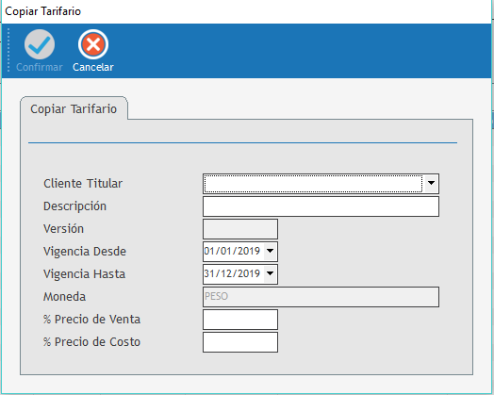This screenshot has width=494, height=395.
Task: Click the Confirmar text label
Action: pyautogui.click(x=40, y=67)
